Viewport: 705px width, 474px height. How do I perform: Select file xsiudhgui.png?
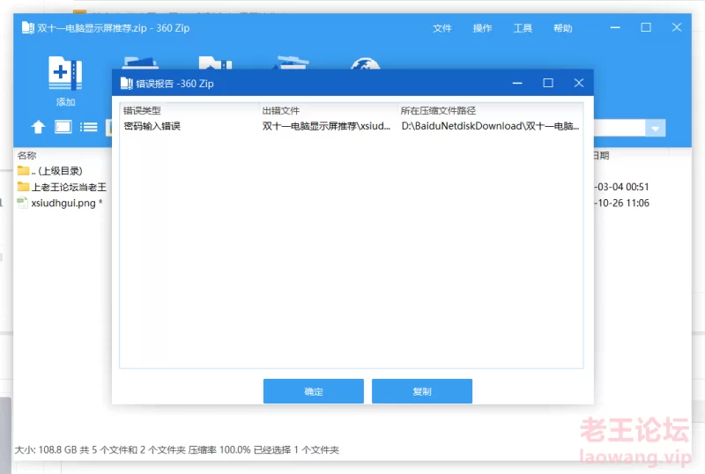point(62,203)
